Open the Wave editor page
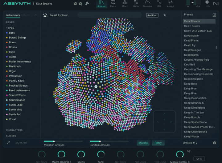 136,4
